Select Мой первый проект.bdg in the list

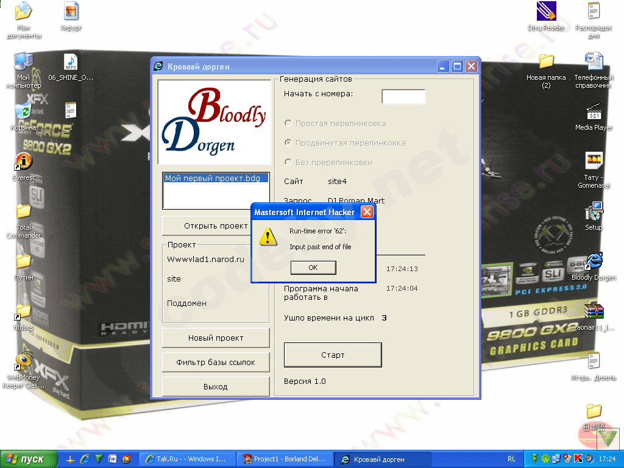[216, 179]
